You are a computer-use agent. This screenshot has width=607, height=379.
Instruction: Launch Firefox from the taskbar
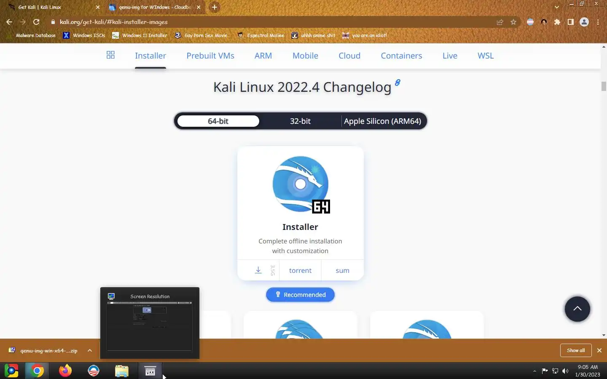click(x=65, y=371)
